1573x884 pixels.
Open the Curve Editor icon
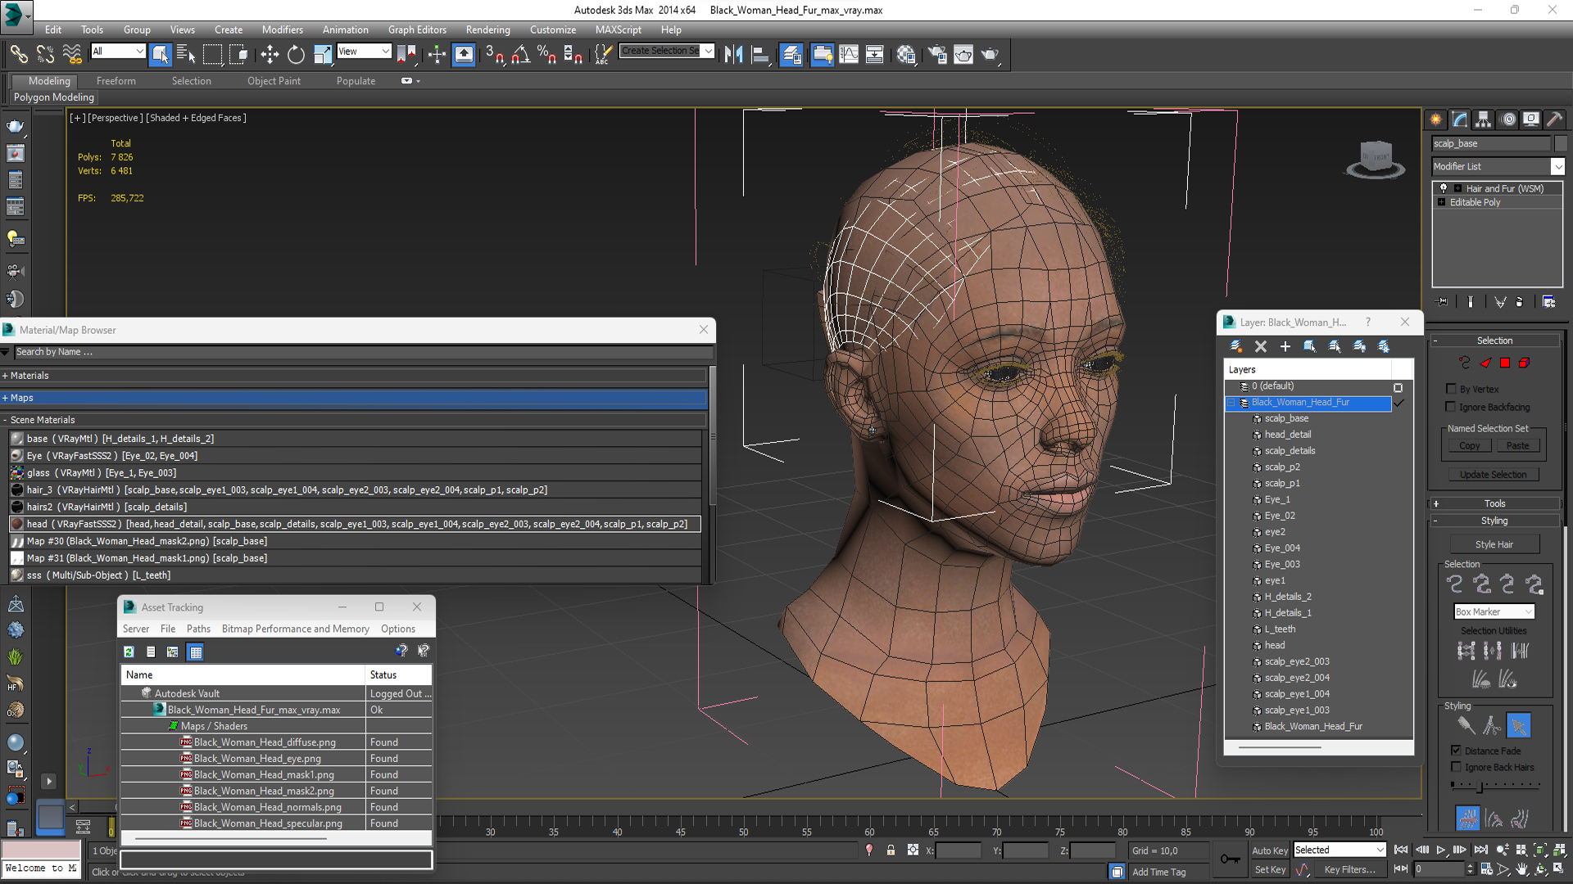(x=849, y=54)
